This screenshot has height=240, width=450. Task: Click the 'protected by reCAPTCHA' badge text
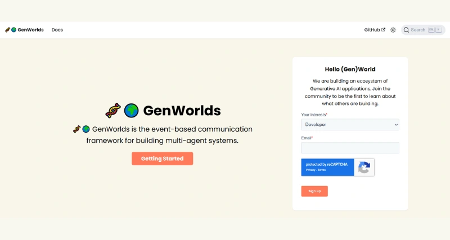(327, 165)
